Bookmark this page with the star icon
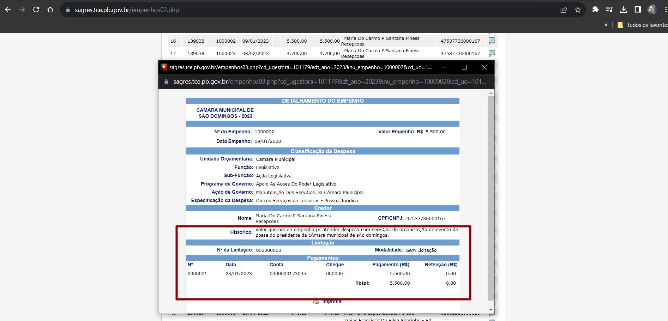Viewport: 668px width, 321px height. pyautogui.click(x=578, y=10)
